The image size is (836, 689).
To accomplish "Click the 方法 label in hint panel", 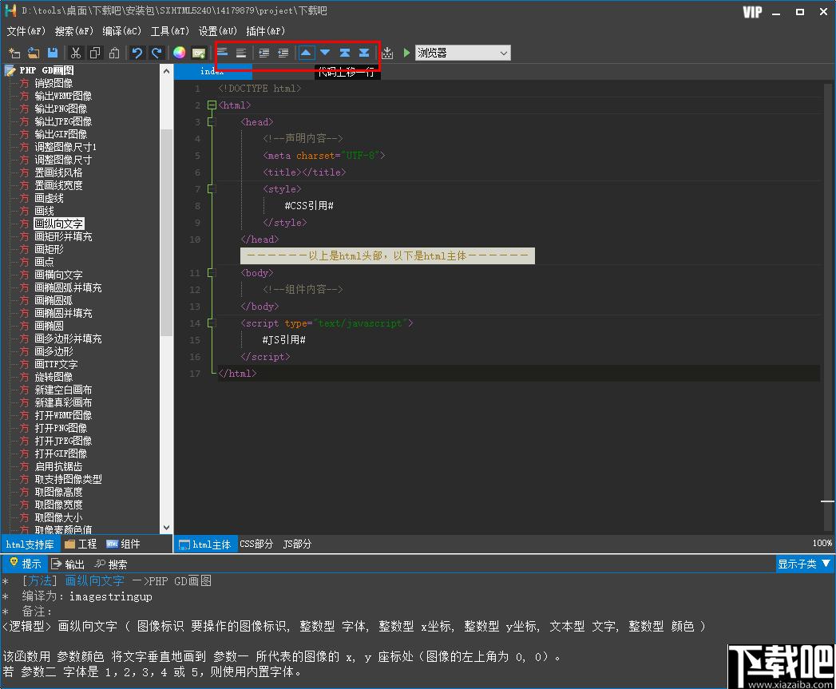I will pyautogui.click(x=40, y=581).
